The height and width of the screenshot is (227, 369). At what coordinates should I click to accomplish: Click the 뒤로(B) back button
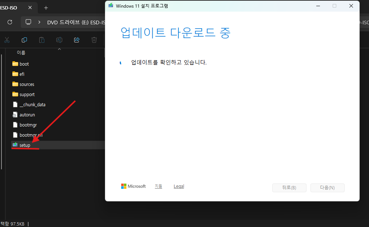tap(289, 188)
